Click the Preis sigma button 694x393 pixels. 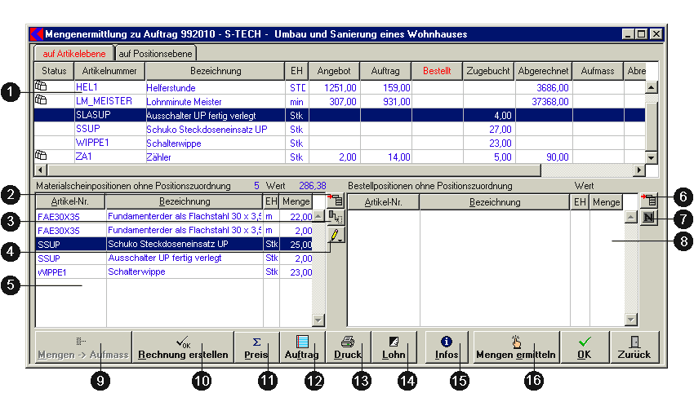click(x=256, y=347)
